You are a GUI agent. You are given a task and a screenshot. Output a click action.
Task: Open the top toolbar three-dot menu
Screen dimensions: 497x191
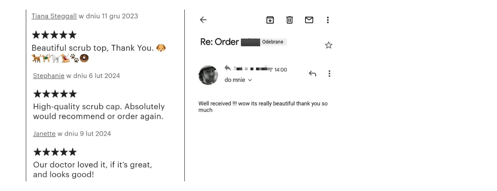tap(328, 20)
